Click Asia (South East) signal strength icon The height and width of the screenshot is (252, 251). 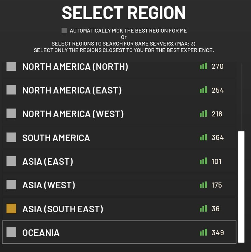click(x=203, y=209)
